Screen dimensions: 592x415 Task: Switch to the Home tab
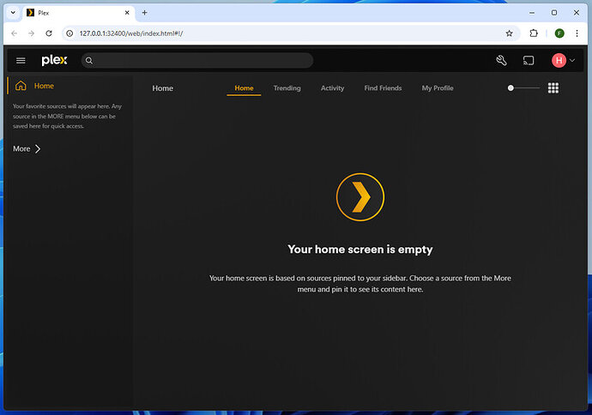coord(244,88)
